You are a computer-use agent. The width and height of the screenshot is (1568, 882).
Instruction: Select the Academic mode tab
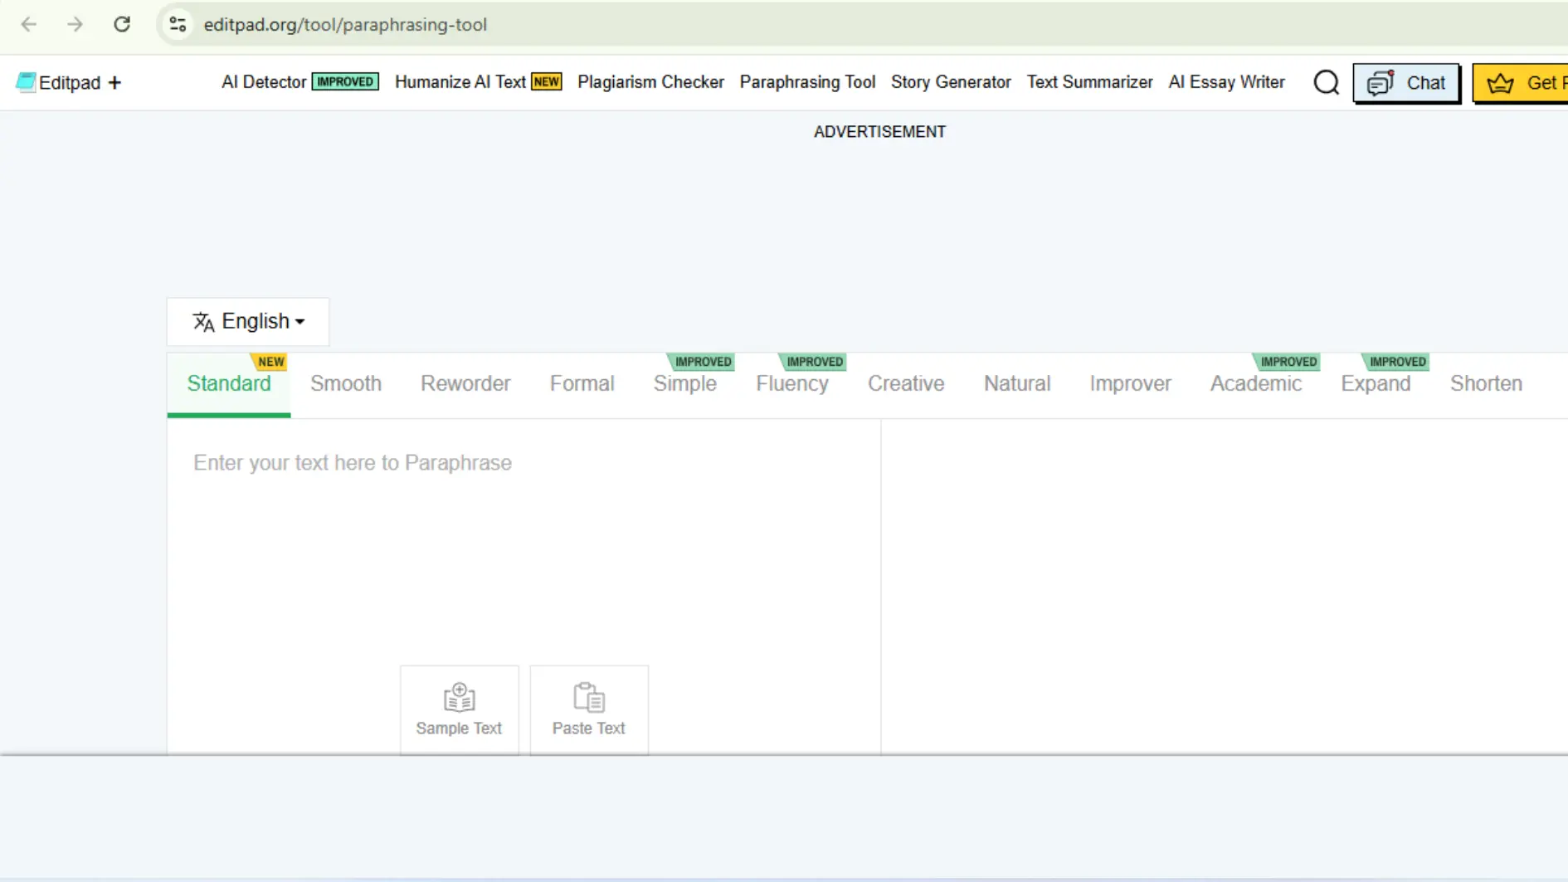click(x=1255, y=383)
